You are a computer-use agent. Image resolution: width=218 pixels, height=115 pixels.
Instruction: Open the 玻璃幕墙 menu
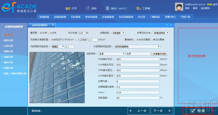pos(44,17)
